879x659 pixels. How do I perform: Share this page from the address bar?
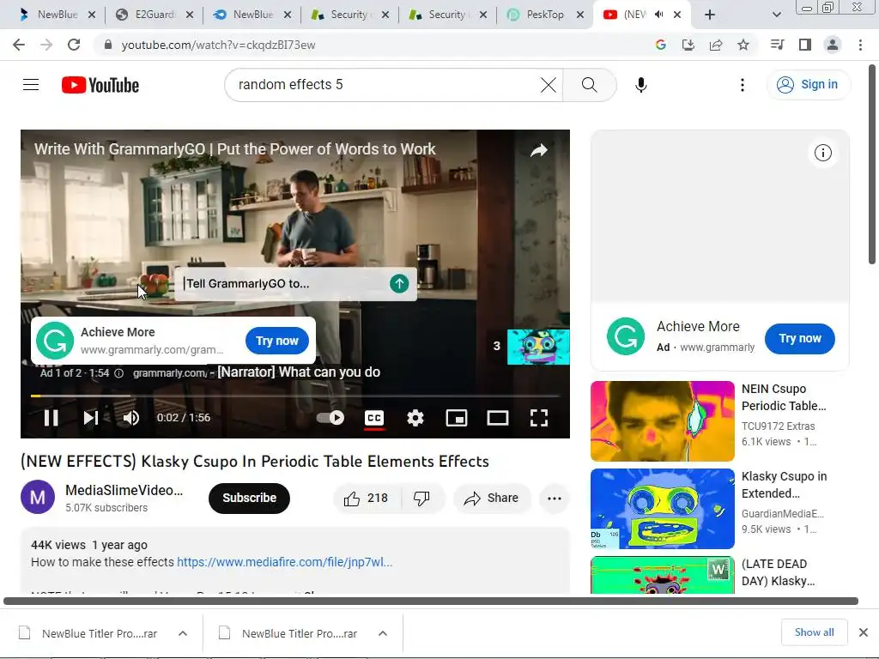pyautogui.click(x=715, y=45)
